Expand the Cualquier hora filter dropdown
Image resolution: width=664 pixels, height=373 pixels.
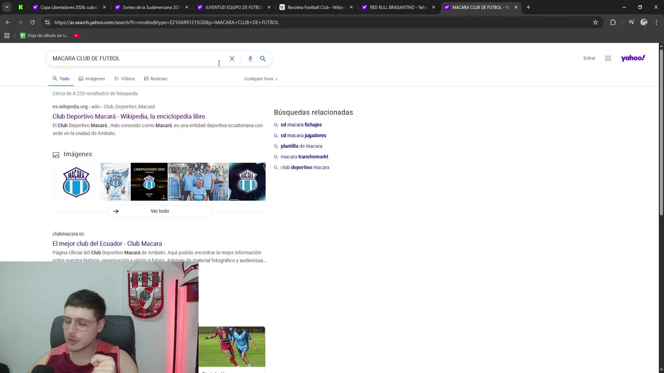261,79
